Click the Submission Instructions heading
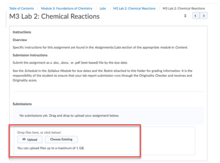The height and width of the screenshot is (163, 220). tap(30, 55)
